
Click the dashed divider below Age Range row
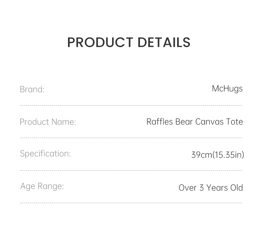click(131, 203)
